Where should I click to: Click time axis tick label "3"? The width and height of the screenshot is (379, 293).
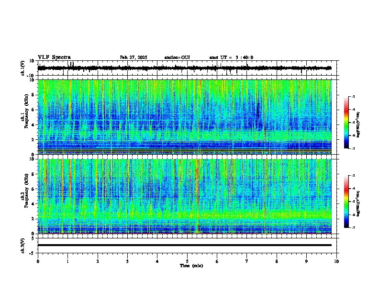127,261
